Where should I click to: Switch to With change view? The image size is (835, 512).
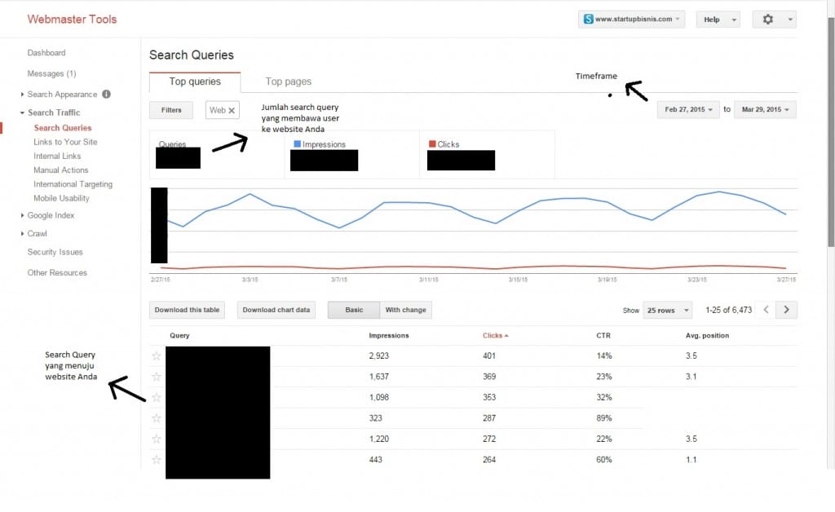(x=405, y=310)
